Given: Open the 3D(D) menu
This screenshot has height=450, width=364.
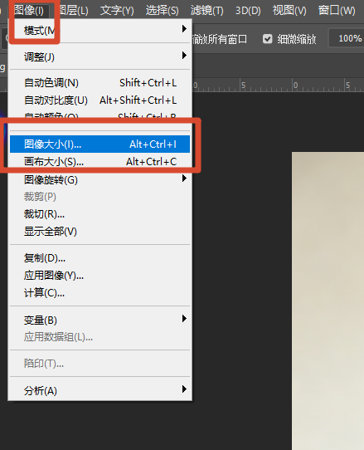Looking at the screenshot, I should click(x=248, y=11).
